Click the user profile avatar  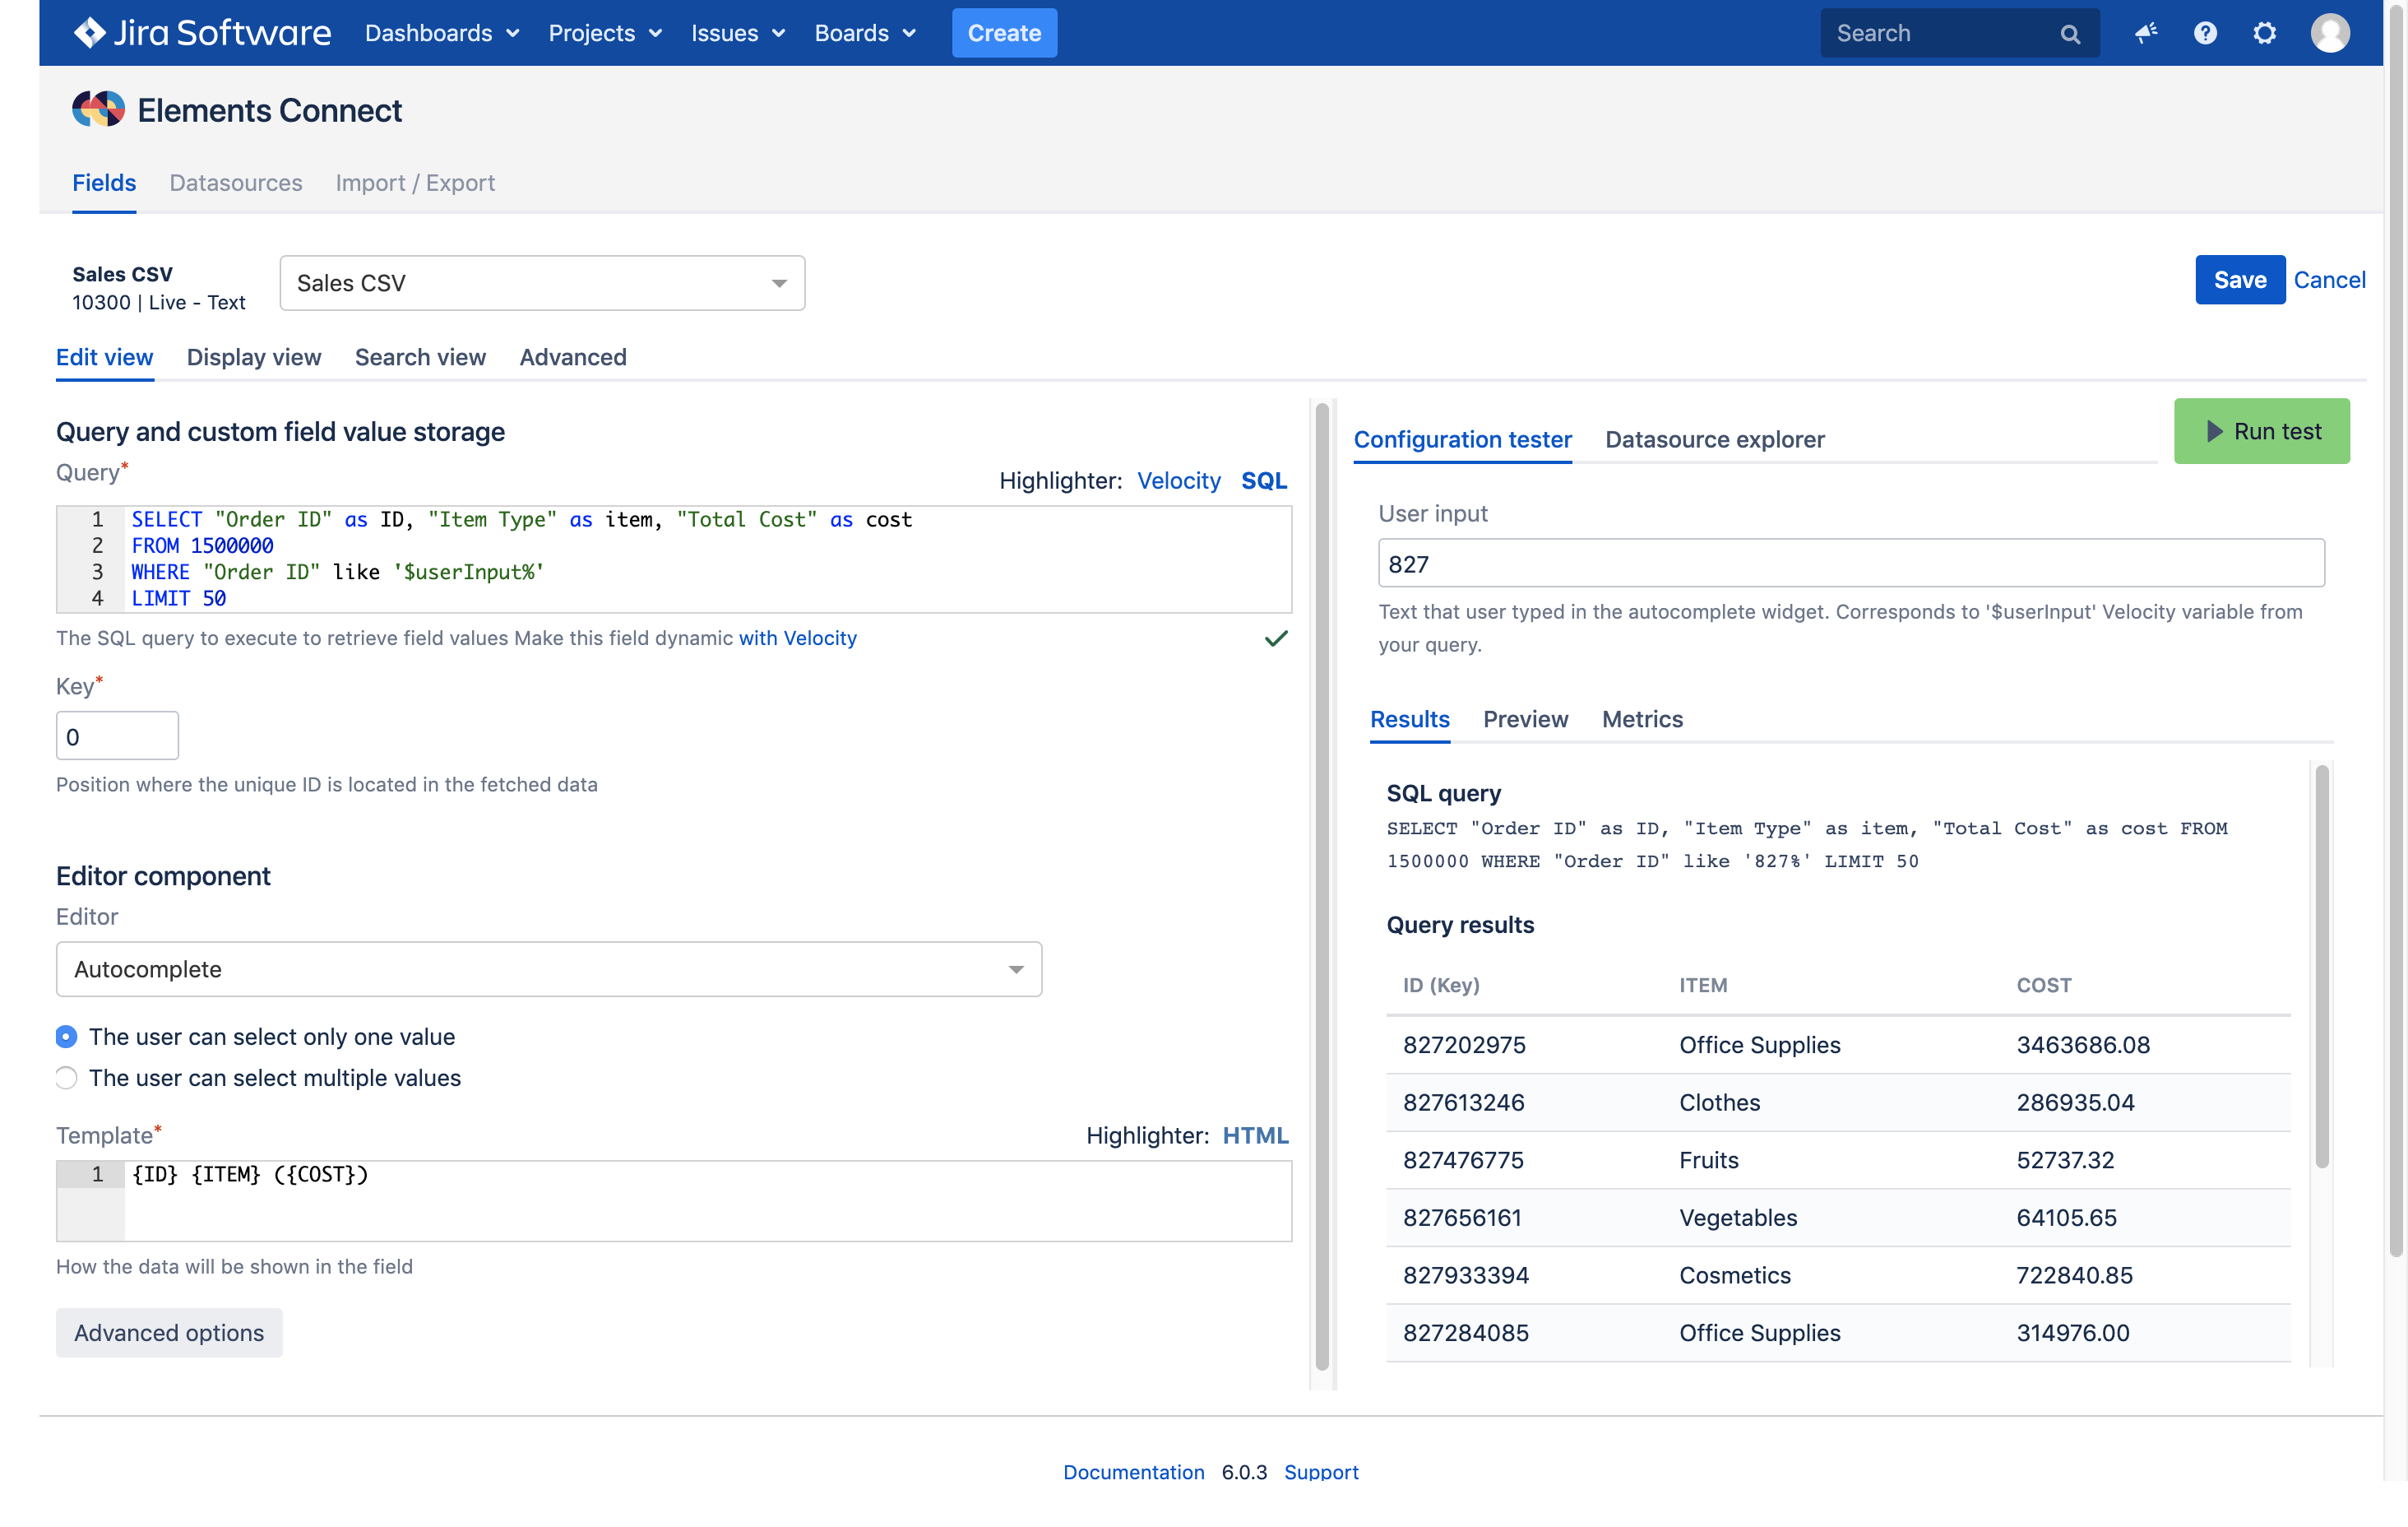[2329, 34]
